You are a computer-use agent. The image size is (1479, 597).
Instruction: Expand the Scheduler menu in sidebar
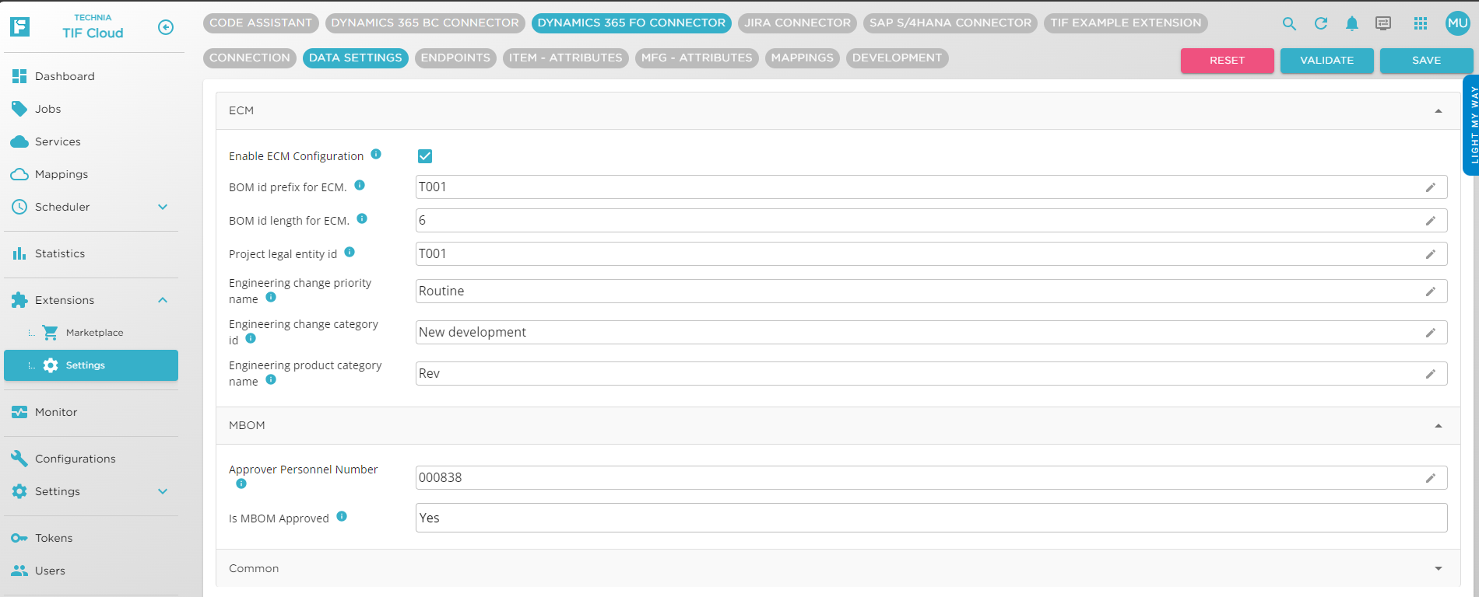pos(163,207)
